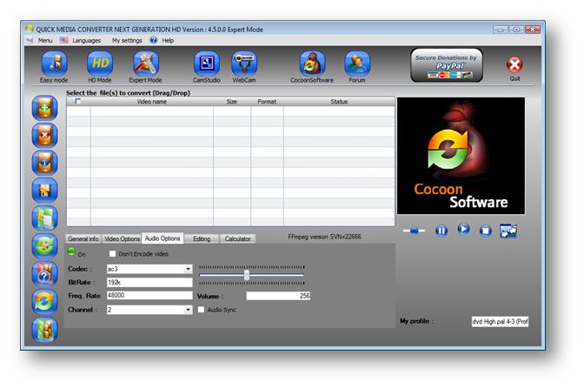The image size is (584, 388).
Task: Remove file with red X sidebar icon
Action: 44,136
